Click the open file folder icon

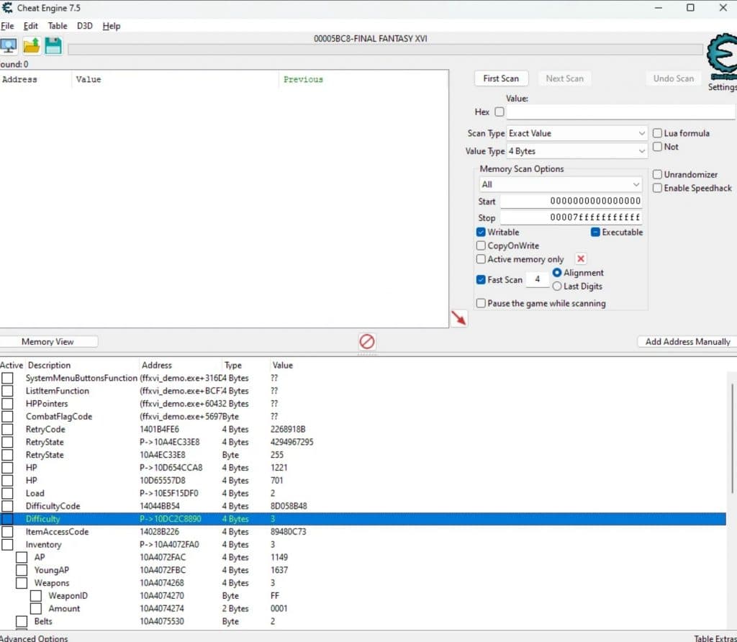[x=31, y=46]
